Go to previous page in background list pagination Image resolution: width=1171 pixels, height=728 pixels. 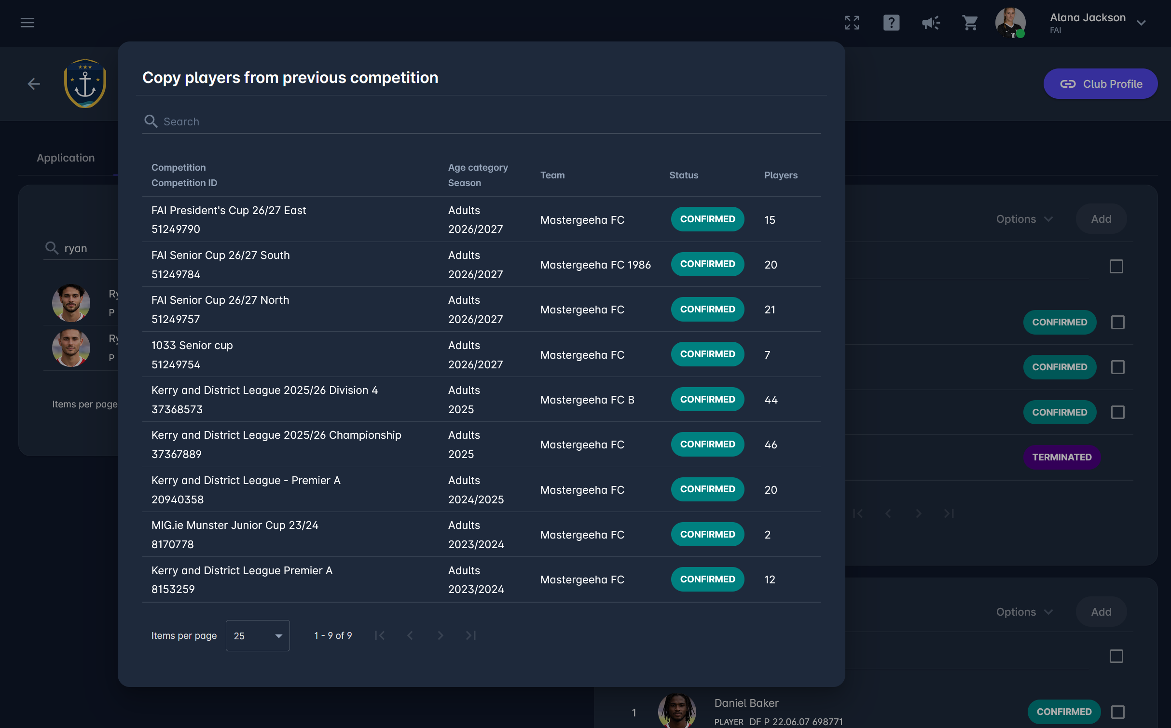point(888,513)
